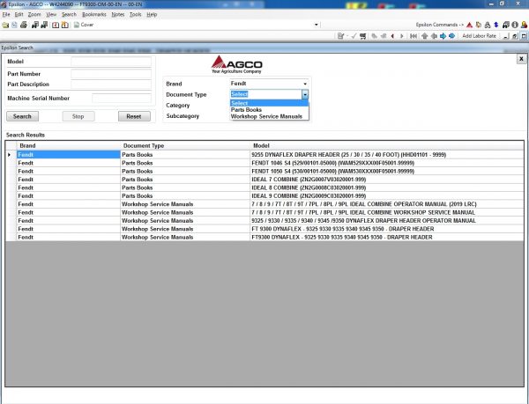This screenshot has height=404, width=529.
Task: Click the double blue arrow navigation icon
Action: (x=452, y=36)
